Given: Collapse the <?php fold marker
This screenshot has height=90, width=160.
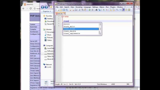Looking at the screenshot, I should (62, 16).
